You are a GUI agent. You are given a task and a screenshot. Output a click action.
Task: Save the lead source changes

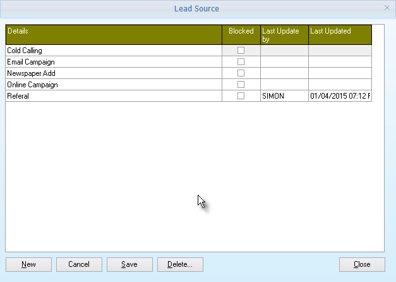click(129, 264)
